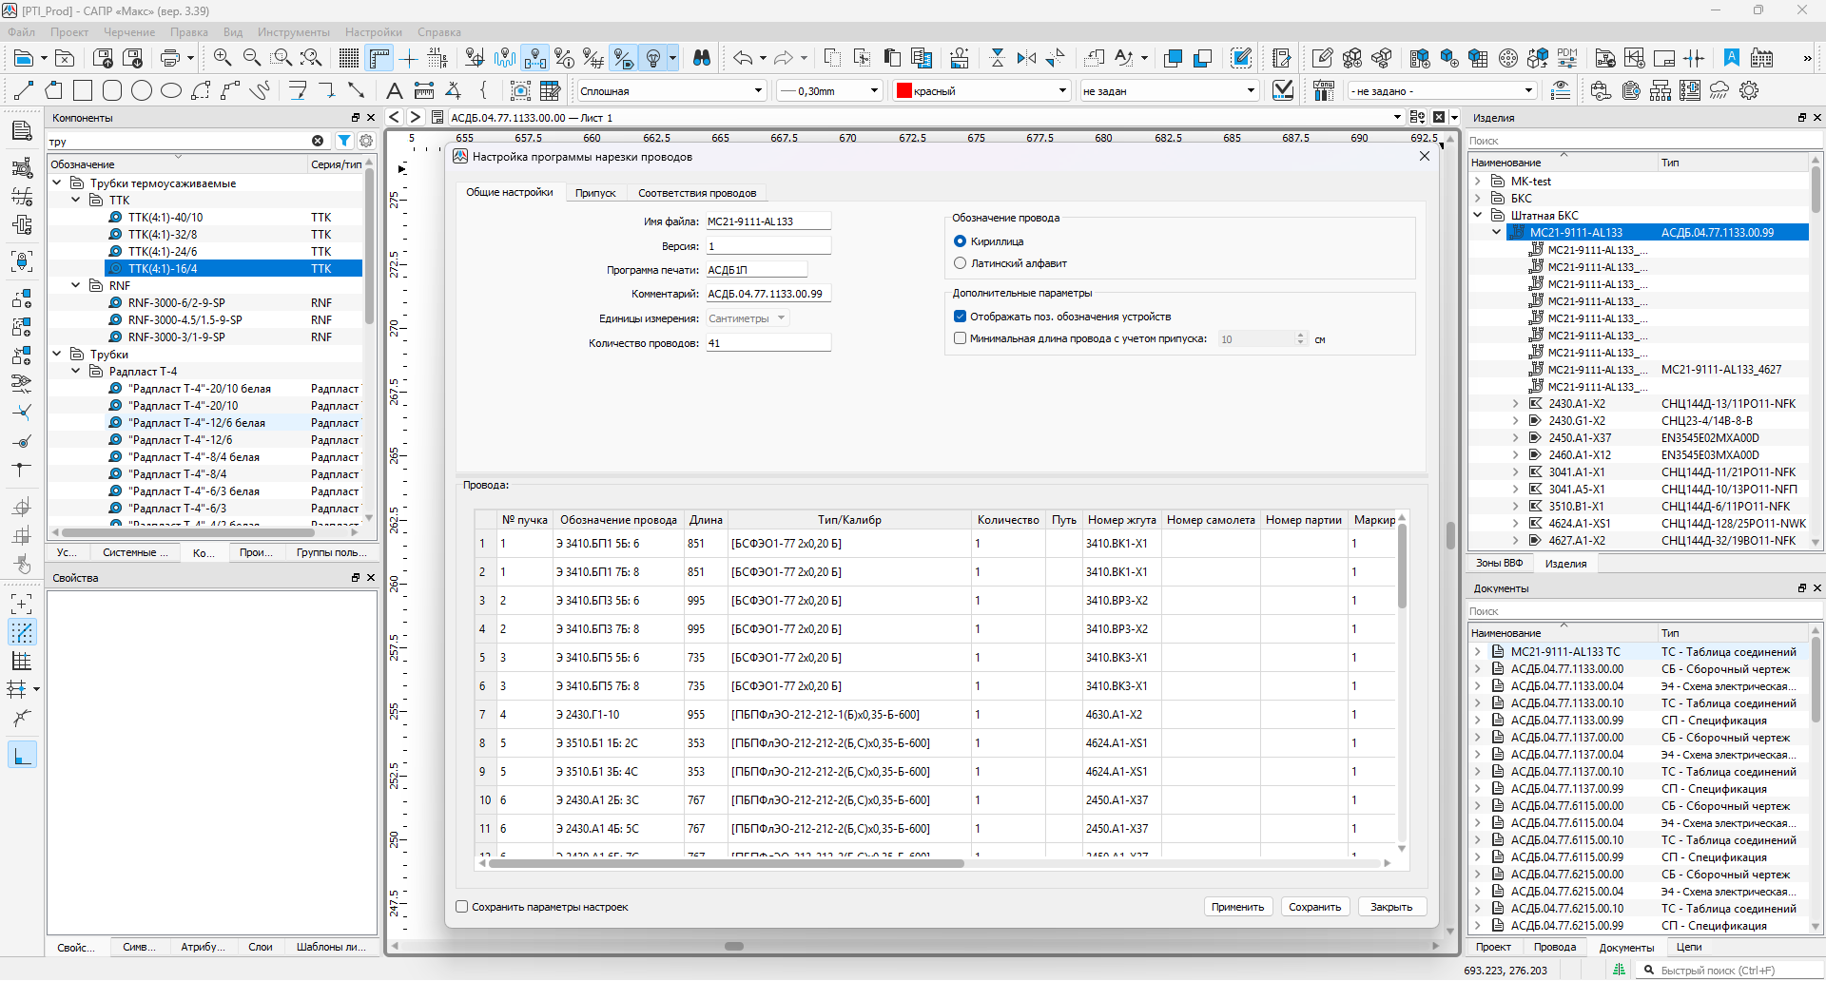The height and width of the screenshot is (981, 1826).
Task: Click the binoculars search icon in toolbar
Action: [x=702, y=58]
